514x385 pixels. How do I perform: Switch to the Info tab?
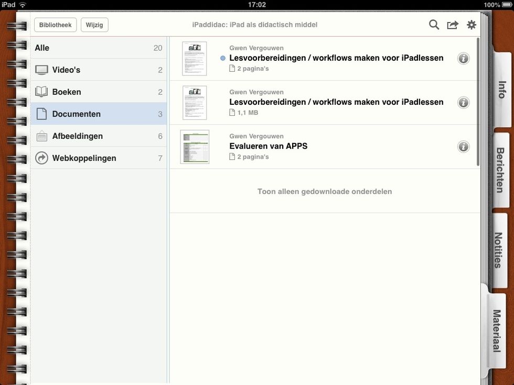501,90
